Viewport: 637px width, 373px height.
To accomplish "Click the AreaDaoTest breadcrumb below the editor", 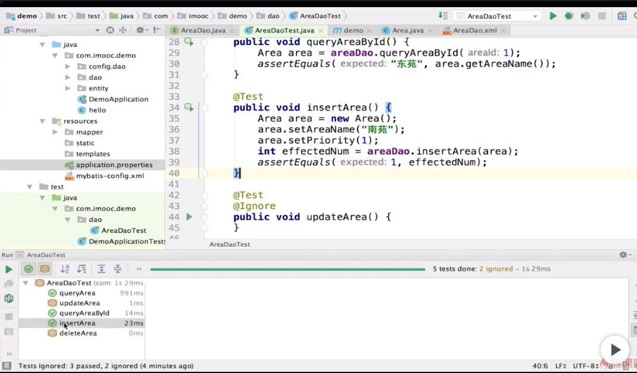I will 229,245.
